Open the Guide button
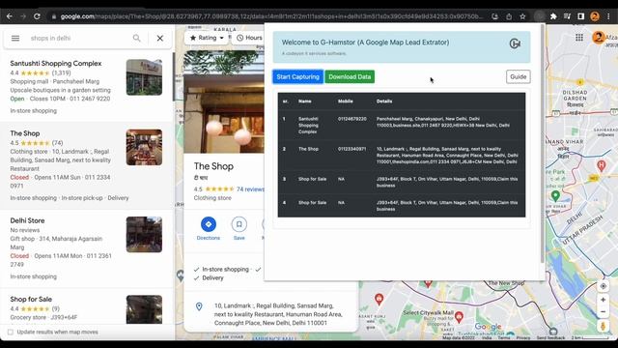 519,77
